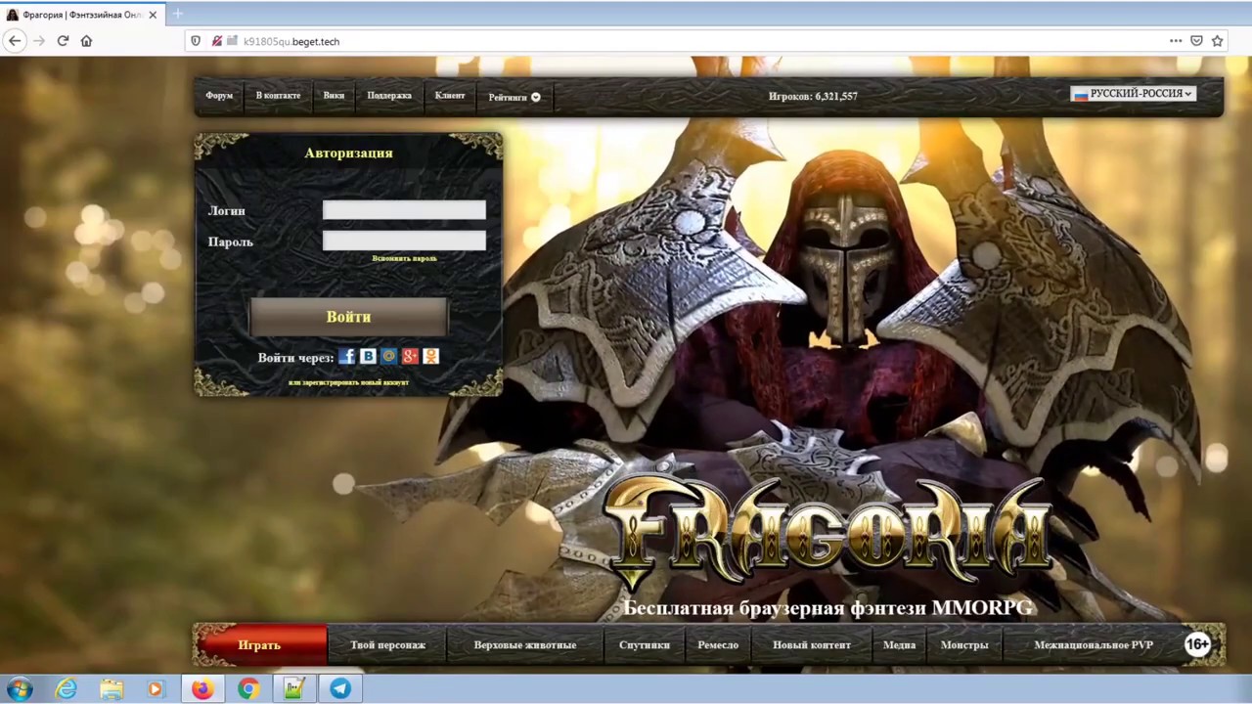The image size is (1252, 704).
Task: Click the Бесплатная браузерная фэнтези MMORPG tagline
Action: (827, 608)
